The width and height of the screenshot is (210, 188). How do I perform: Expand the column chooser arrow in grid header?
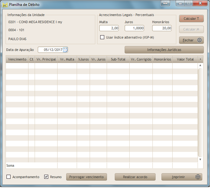pyautogui.click(x=200, y=59)
